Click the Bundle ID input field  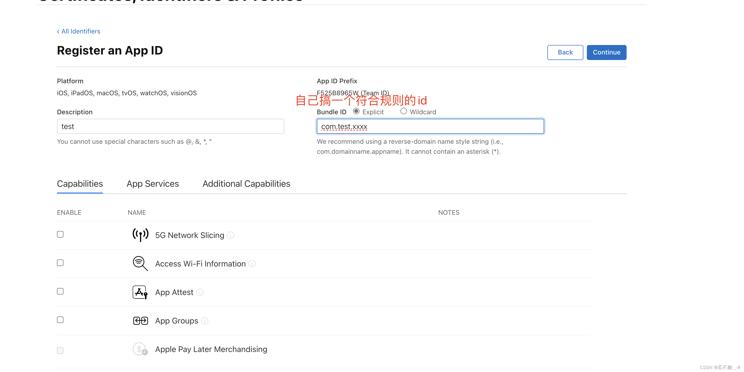pos(430,126)
